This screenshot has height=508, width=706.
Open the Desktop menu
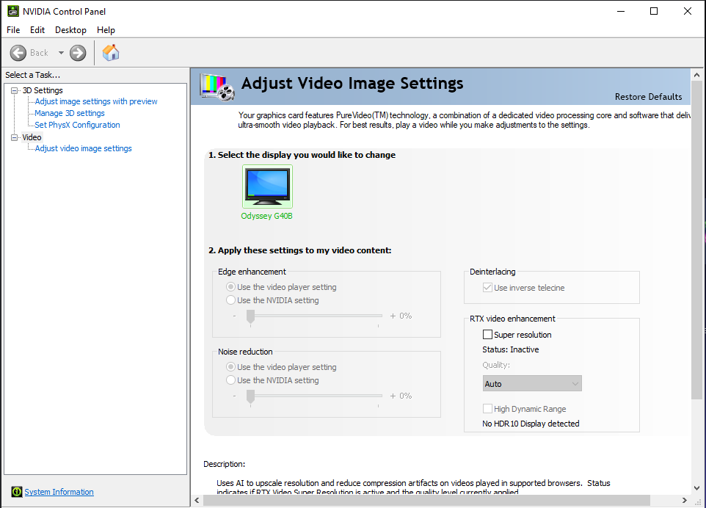pos(70,29)
